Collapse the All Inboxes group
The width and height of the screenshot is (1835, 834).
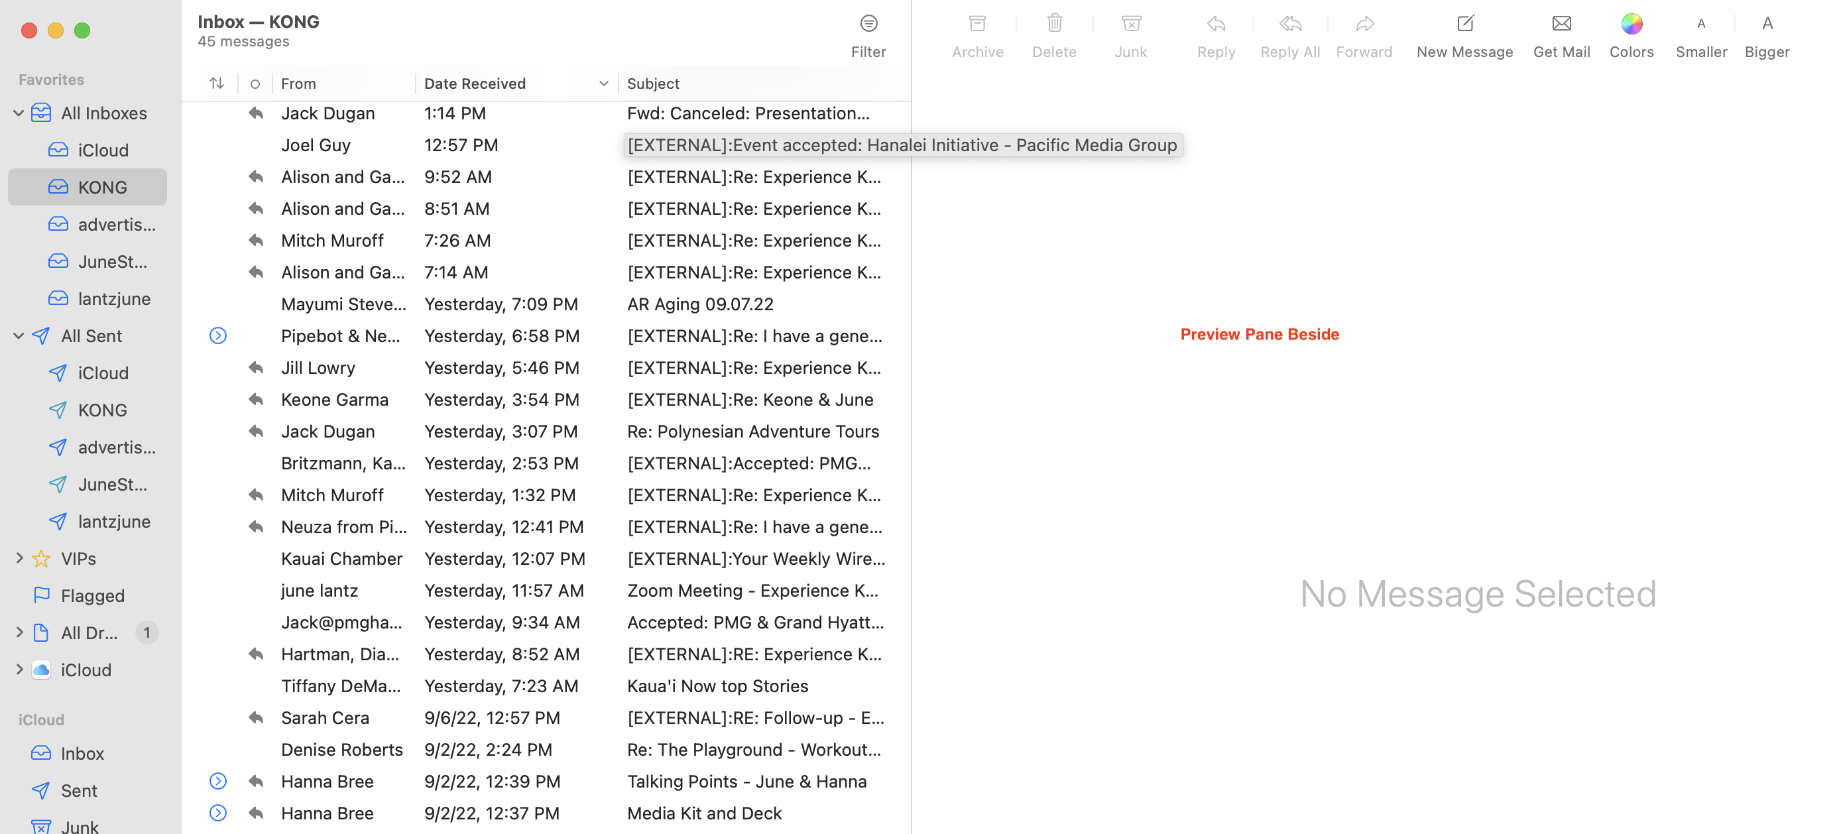[x=19, y=113]
